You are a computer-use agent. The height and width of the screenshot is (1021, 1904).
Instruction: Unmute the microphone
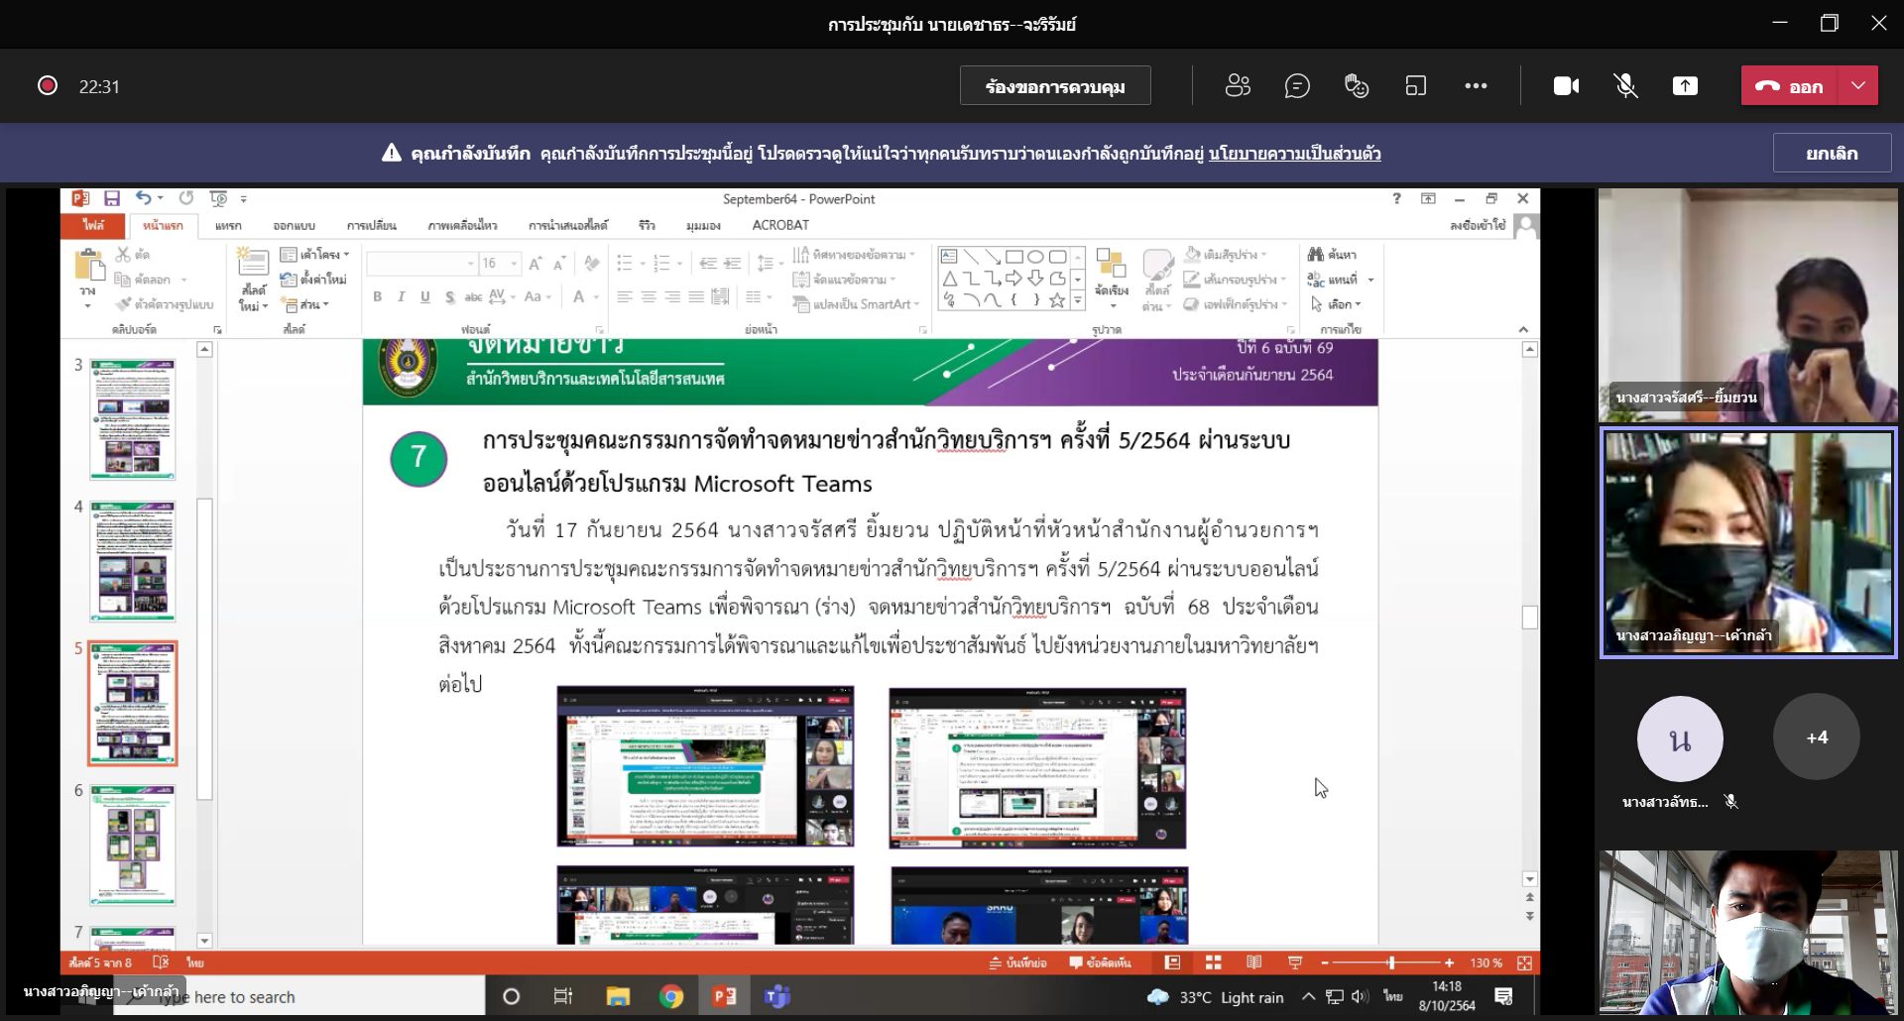click(x=1625, y=86)
